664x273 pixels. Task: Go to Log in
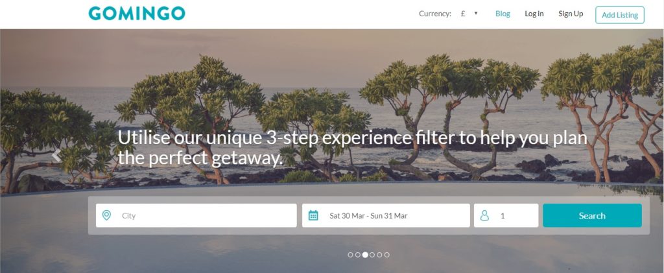tap(534, 14)
